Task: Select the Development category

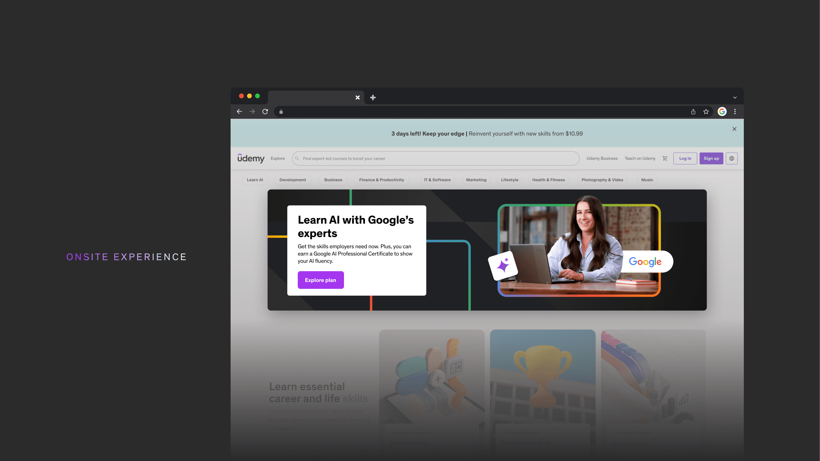Action: click(292, 180)
